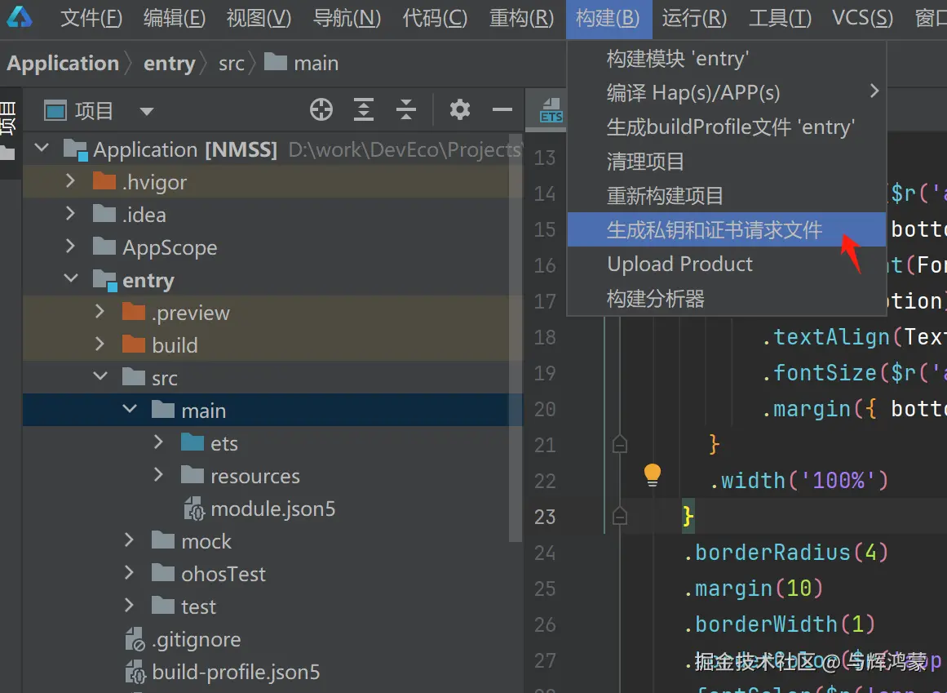Image resolution: width=947 pixels, height=693 pixels.
Task: Expand the AppScope folder chevron
Action: click(x=71, y=246)
